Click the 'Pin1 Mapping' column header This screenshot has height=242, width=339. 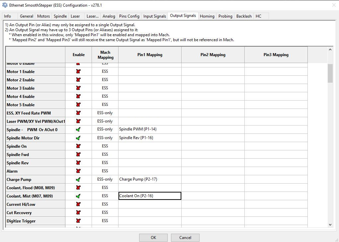point(150,55)
